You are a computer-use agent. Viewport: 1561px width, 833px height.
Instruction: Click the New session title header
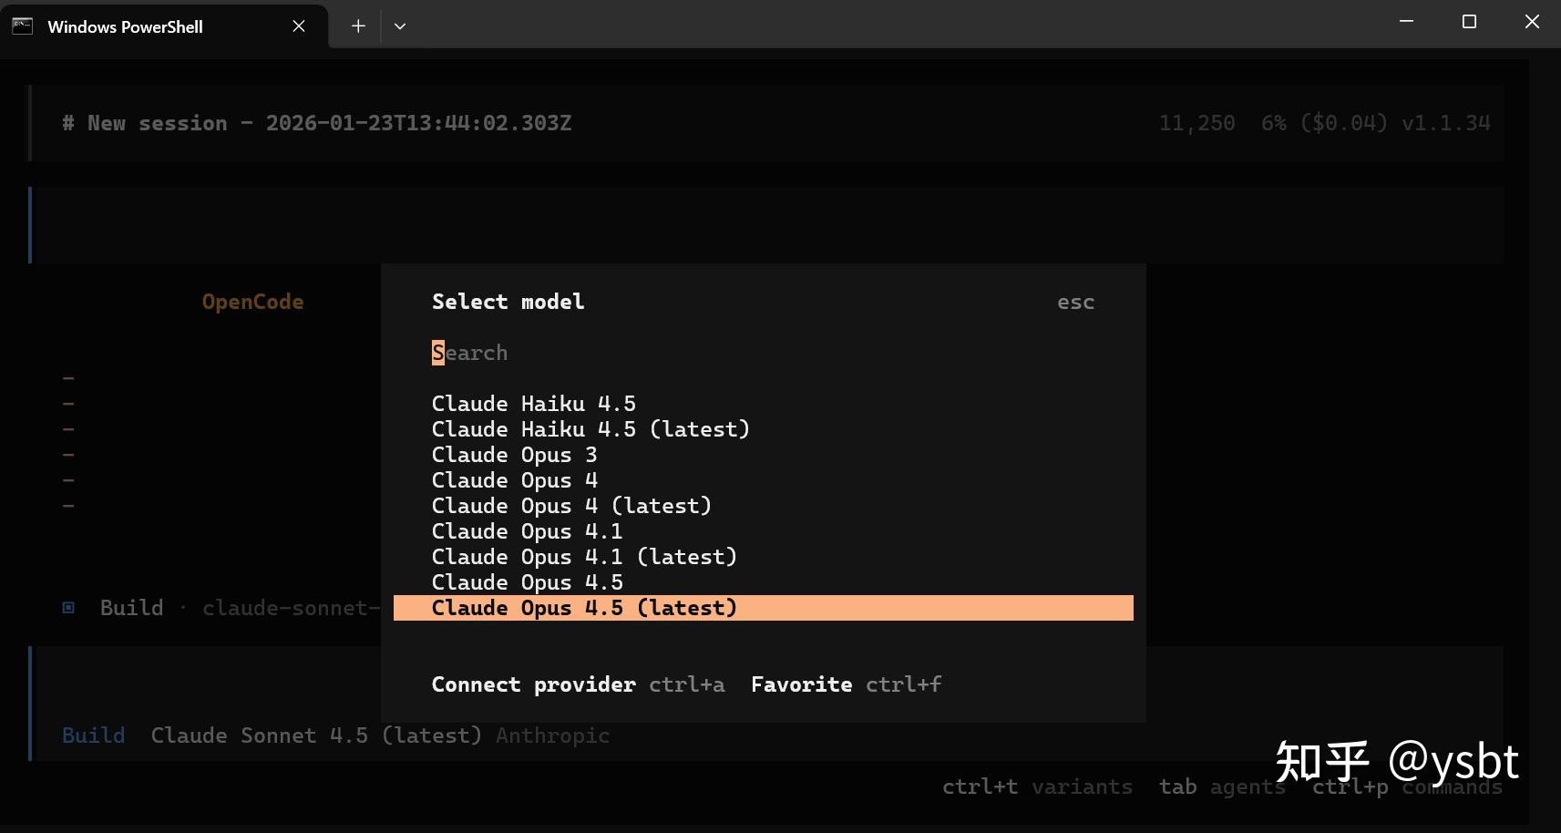pos(316,123)
